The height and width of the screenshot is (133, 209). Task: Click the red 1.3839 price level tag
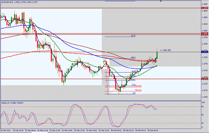click(x=205, y=8)
